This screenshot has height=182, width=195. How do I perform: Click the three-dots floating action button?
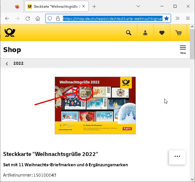tap(177, 156)
